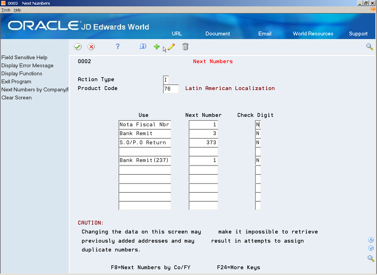The width and height of the screenshot is (377, 275).
Task: Select Next Numbers by Company in sidebar
Action: 35,89
